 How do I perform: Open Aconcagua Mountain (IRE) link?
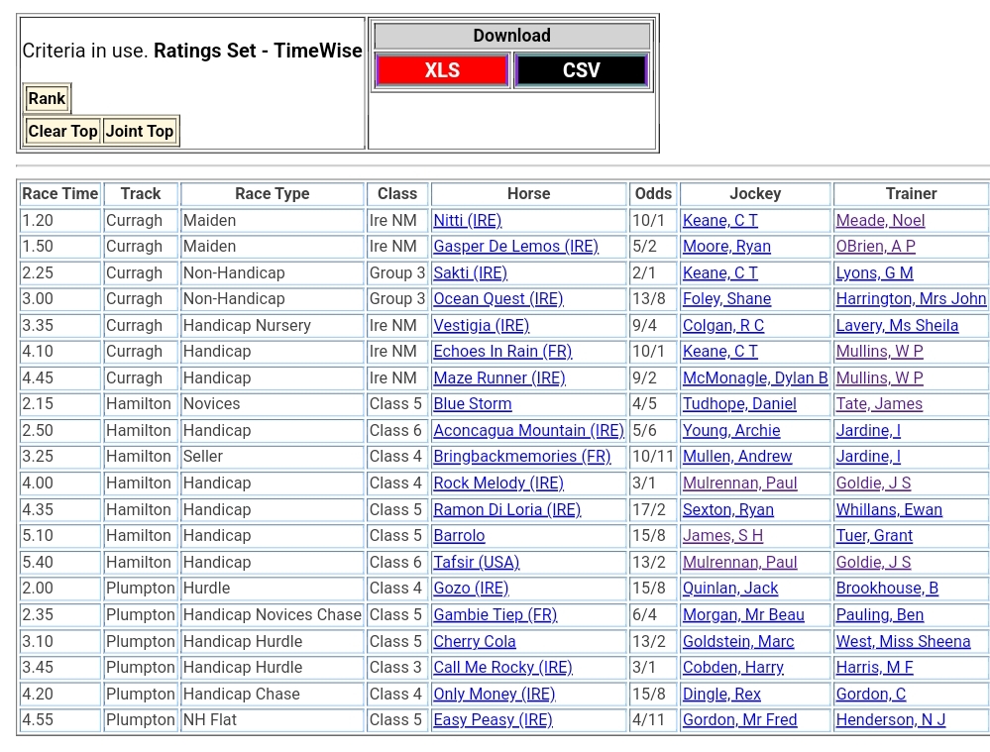528,431
